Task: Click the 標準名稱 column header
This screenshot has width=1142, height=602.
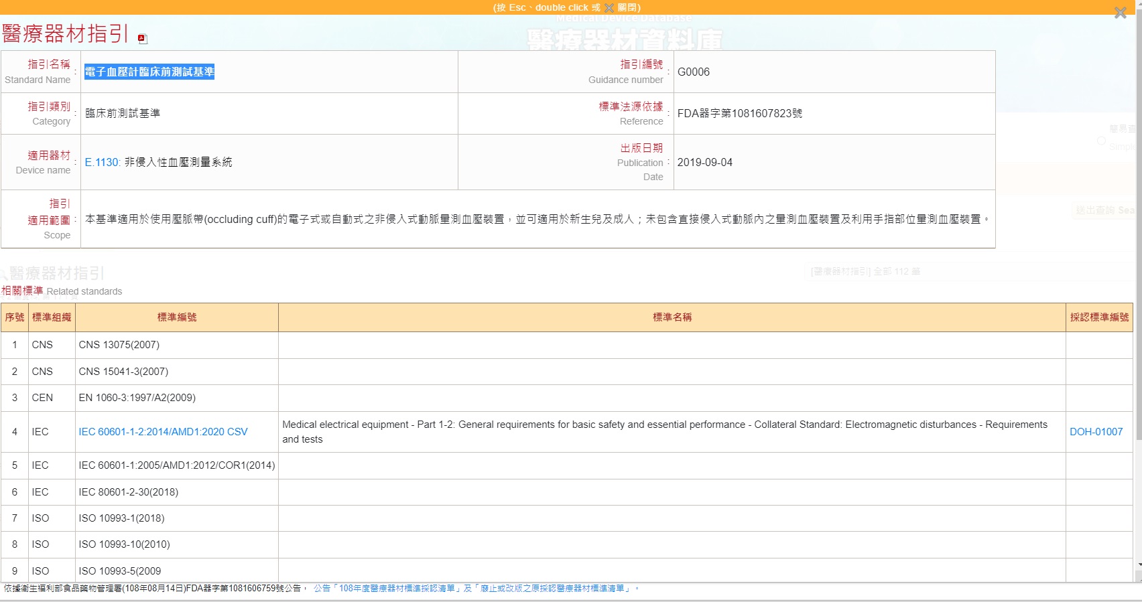Action: point(672,317)
